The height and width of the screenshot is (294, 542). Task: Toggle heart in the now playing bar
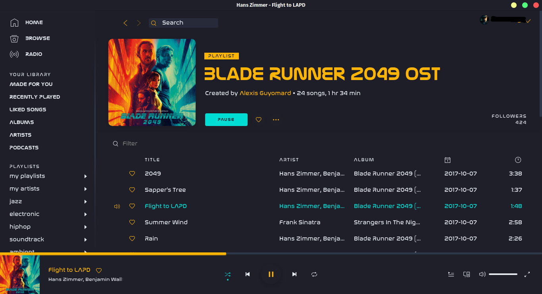coord(99,271)
